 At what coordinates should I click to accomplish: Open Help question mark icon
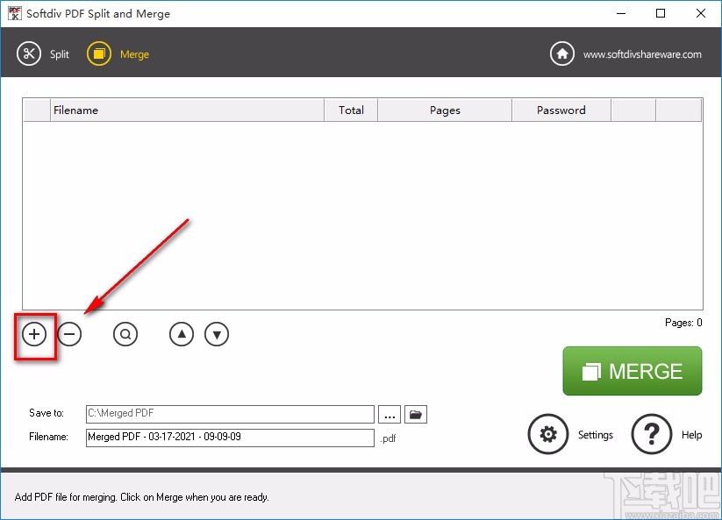tap(652, 434)
